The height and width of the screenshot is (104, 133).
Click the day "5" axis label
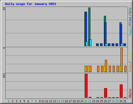(x=24, y=101)
